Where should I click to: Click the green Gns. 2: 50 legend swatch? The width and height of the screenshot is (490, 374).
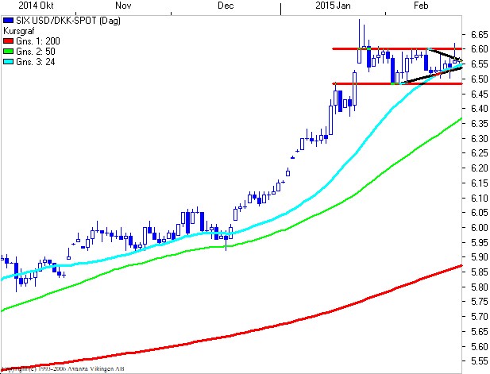coord(9,52)
